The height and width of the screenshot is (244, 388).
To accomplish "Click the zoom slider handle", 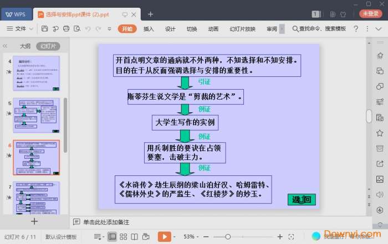I will 228,237.
